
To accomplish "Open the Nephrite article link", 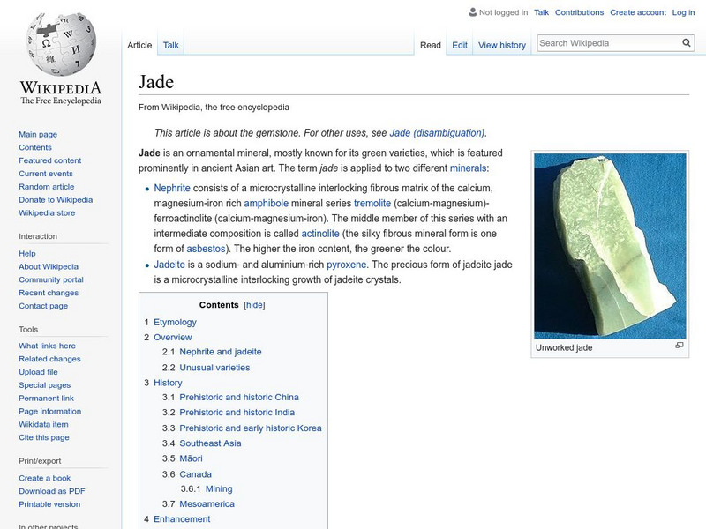I will click(x=172, y=188).
